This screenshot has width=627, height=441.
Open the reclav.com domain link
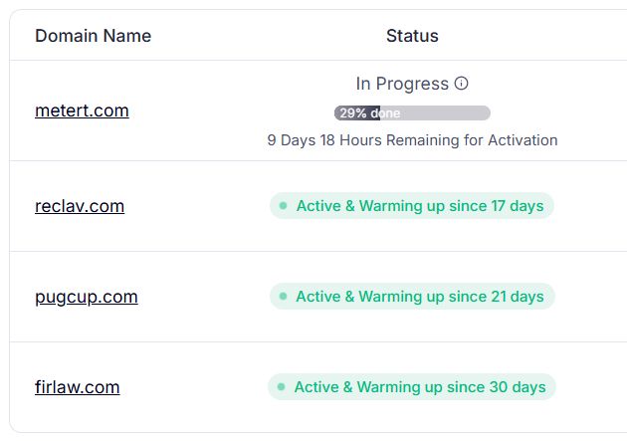(x=80, y=206)
